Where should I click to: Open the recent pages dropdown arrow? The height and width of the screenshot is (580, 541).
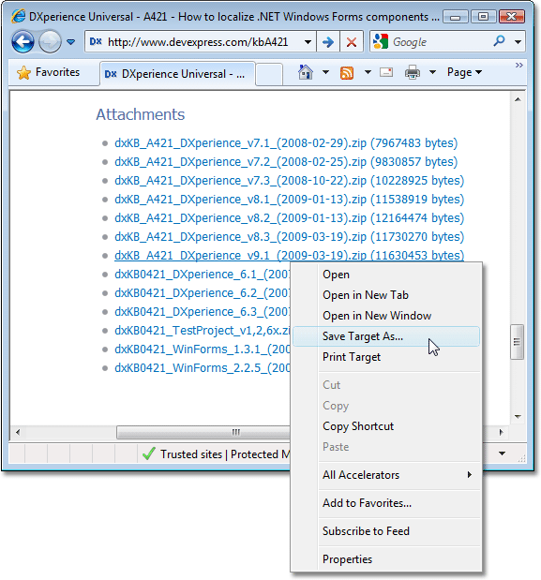(x=70, y=42)
